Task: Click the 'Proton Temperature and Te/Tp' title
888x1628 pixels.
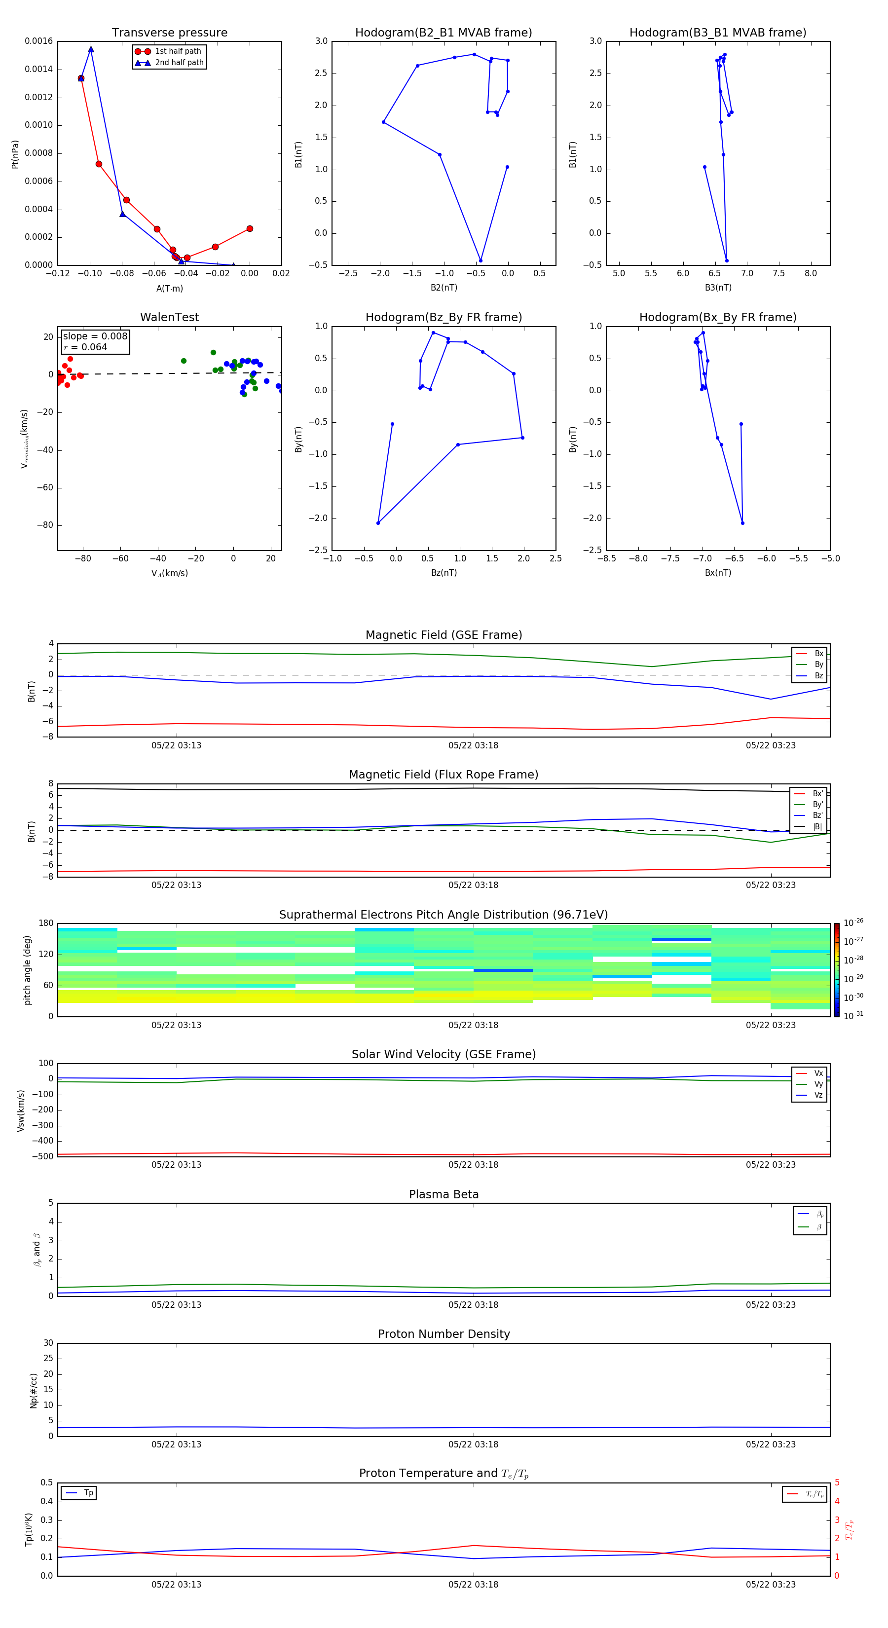Action: [x=444, y=1473]
